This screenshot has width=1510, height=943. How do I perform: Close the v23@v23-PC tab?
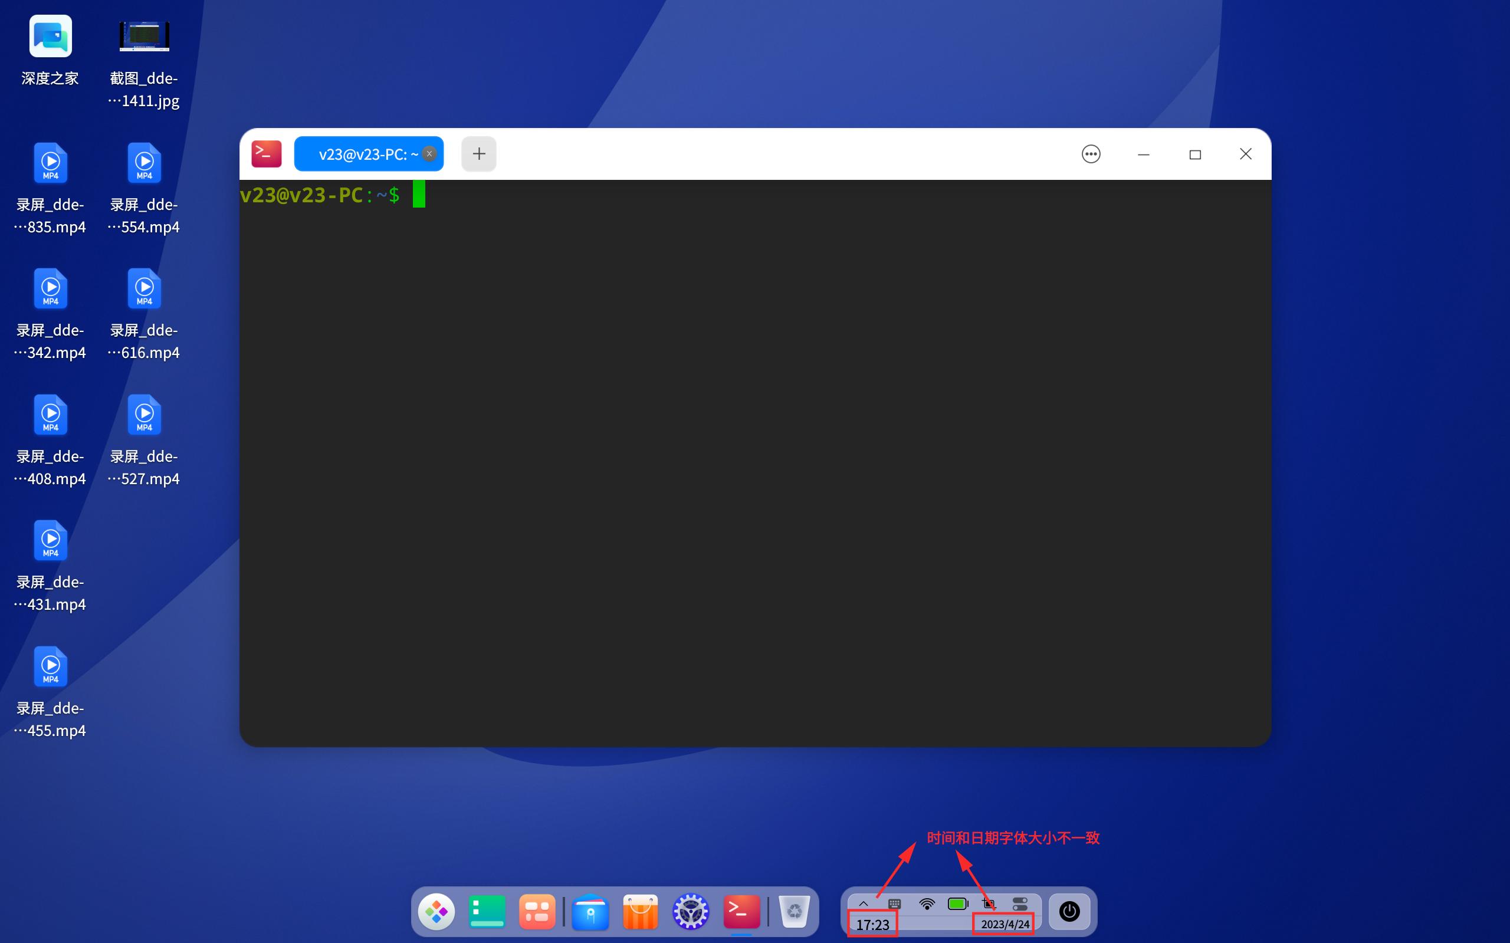point(429,154)
